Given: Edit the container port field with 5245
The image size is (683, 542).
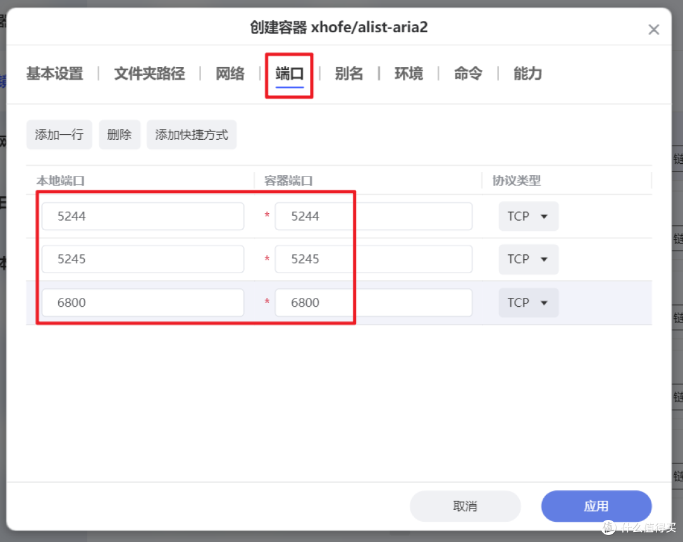Looking at the screenshot, I should 374,259.
